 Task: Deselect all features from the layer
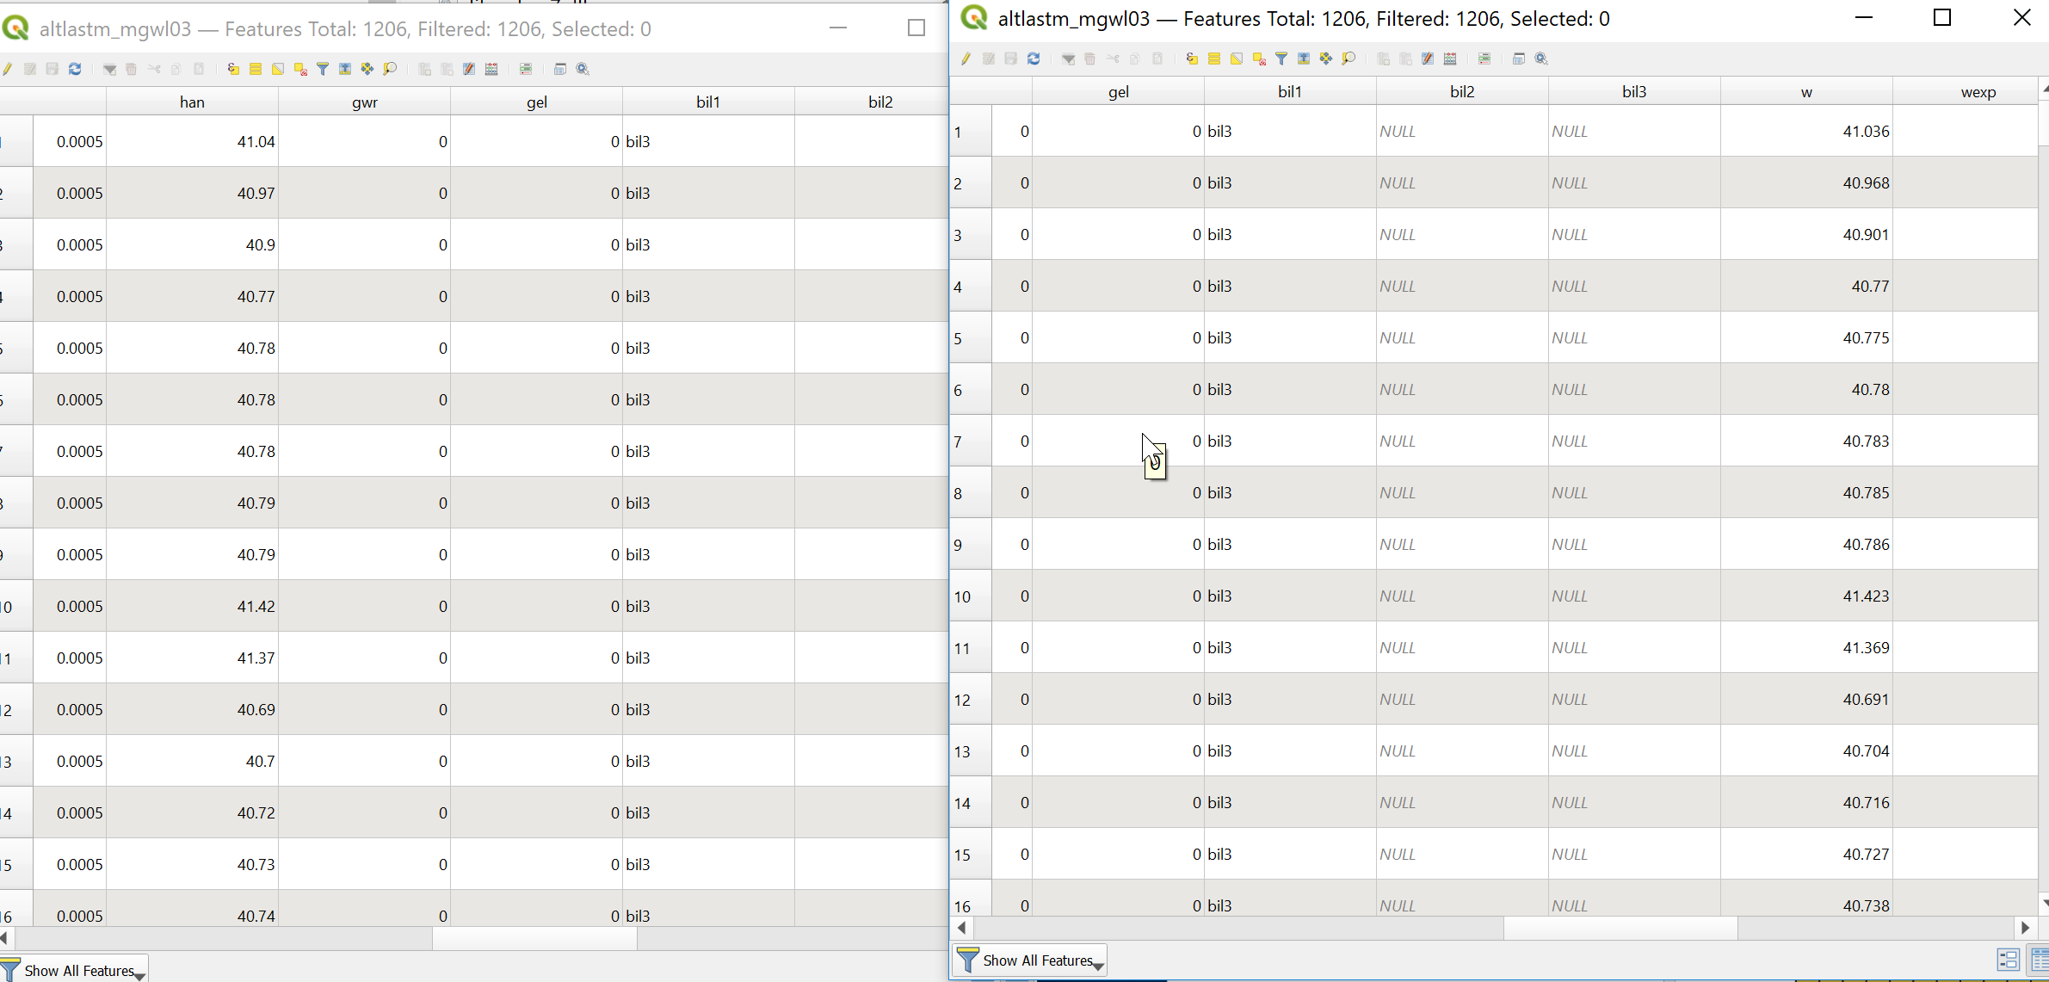point(1258,59)
